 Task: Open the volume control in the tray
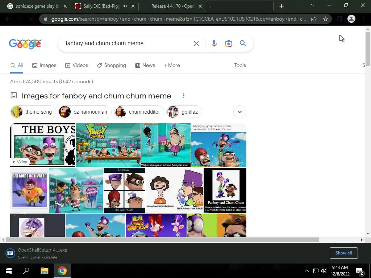[324, 271]
